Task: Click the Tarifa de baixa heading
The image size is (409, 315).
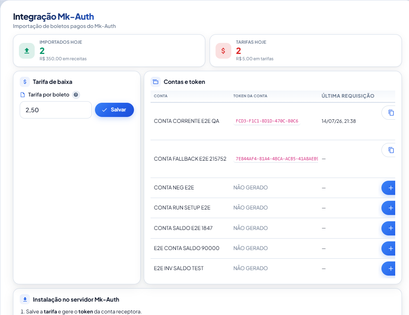Action: pos(52,82)
